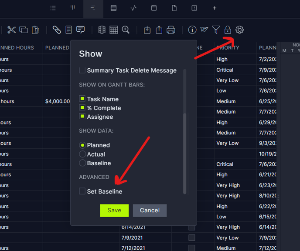Toggle checkbox in the 7/12/2021 row

(192, 248)
